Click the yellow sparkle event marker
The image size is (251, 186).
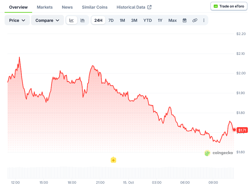113,160
